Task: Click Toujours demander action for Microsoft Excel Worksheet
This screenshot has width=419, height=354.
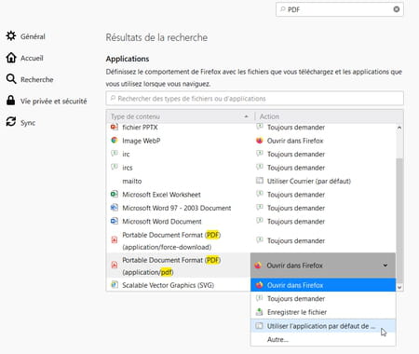Action: [296, 195]
